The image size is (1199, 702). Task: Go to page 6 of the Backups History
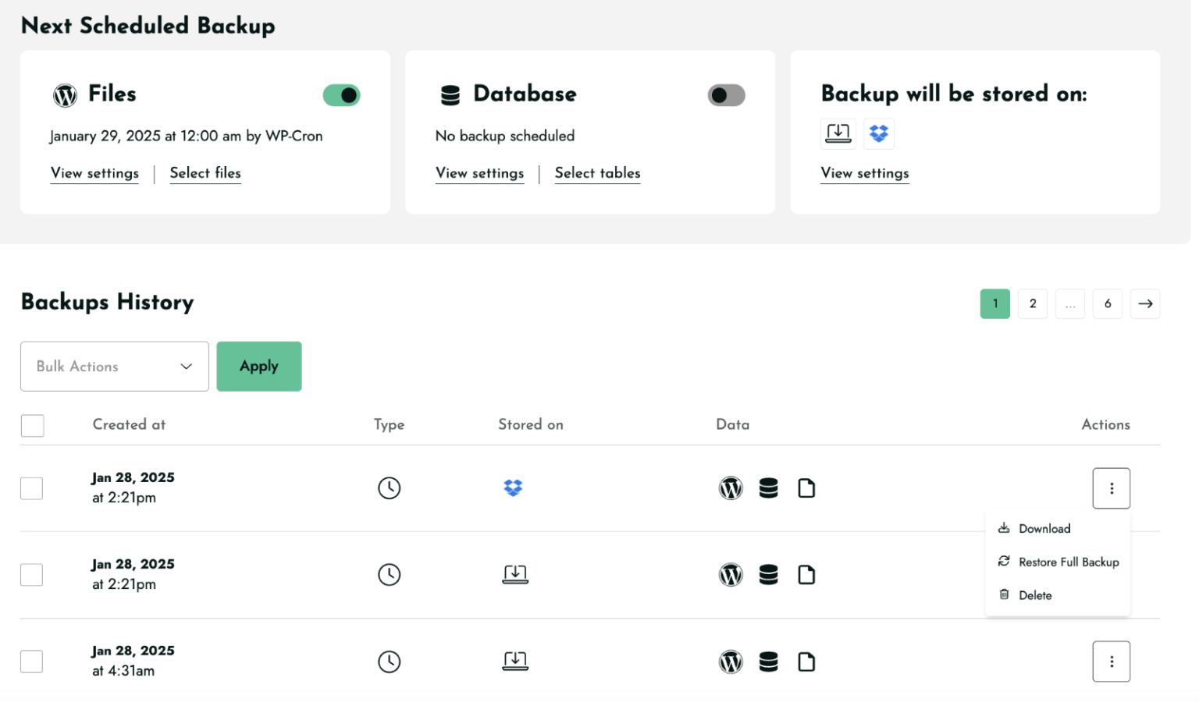1108,303
